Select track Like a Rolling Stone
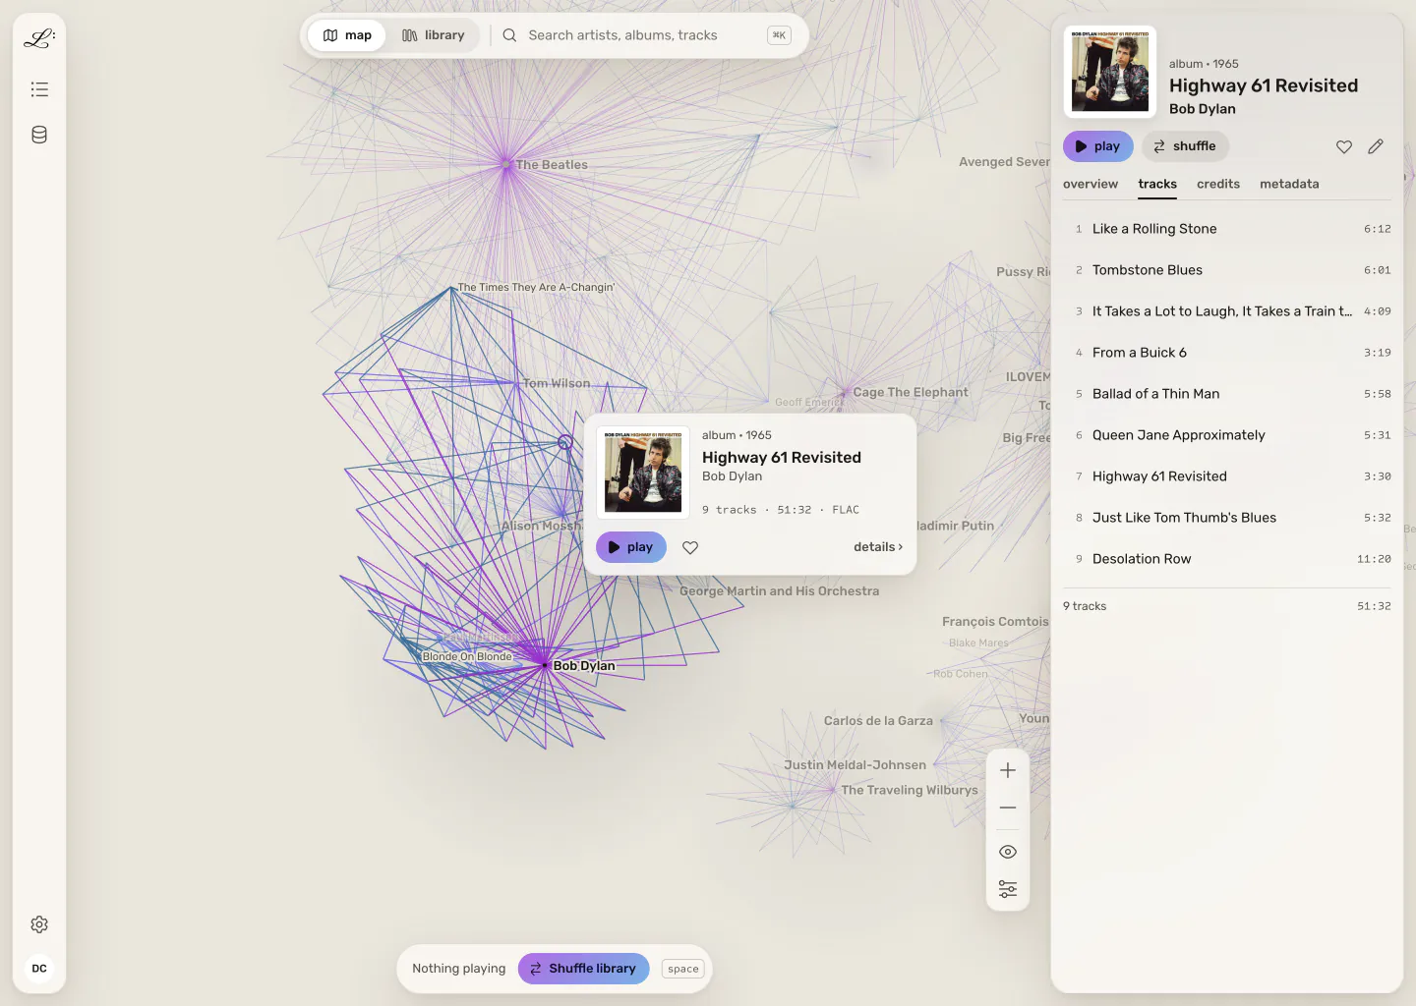This screenshot has width=1416, height=1006. point(1227,229)
